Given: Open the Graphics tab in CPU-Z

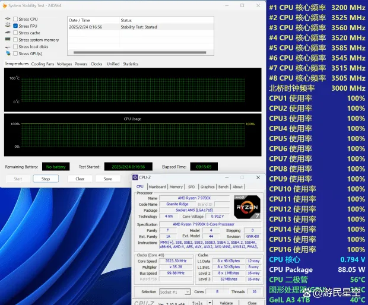Looking at the screenshot, I should coord(208,187).
